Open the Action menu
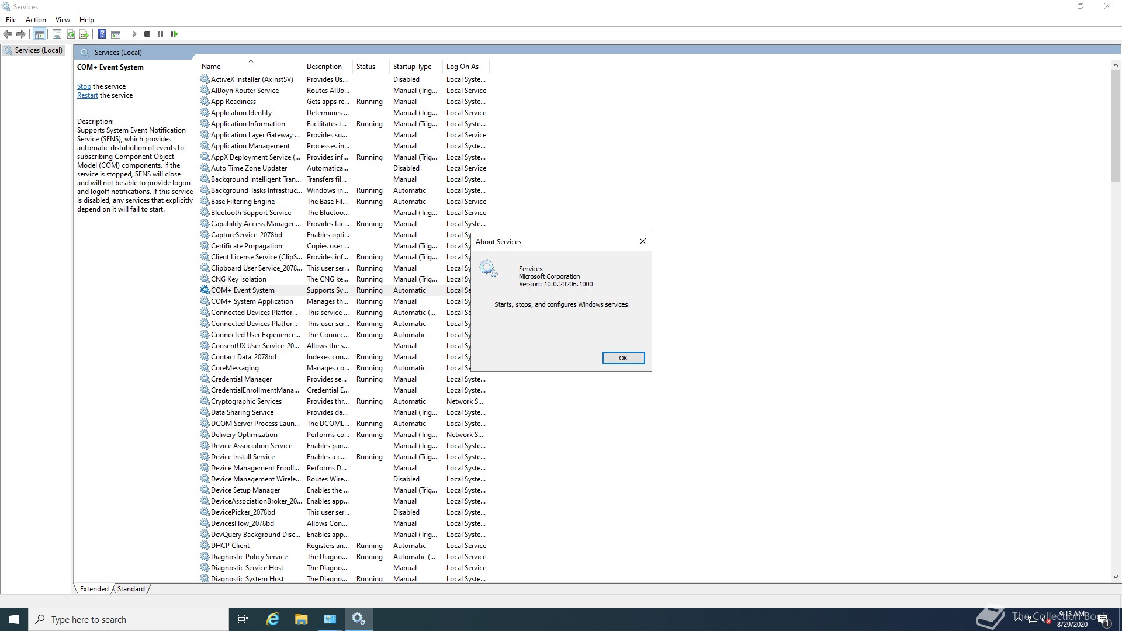The width and height of the screenshot is (1122, 631). coord(36,19)
